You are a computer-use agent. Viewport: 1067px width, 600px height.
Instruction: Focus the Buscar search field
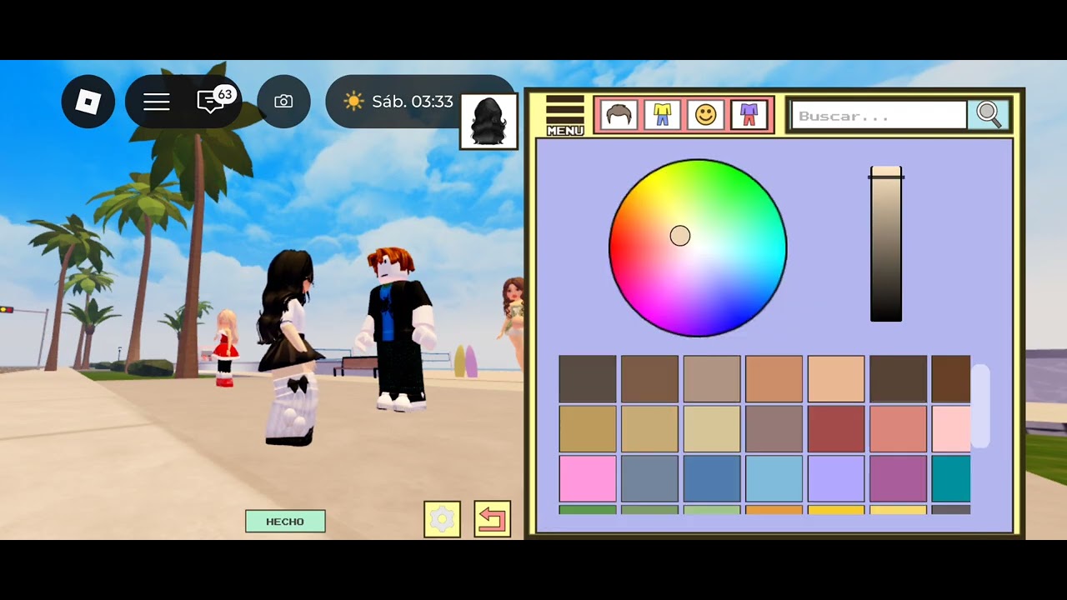click(879, 116)
